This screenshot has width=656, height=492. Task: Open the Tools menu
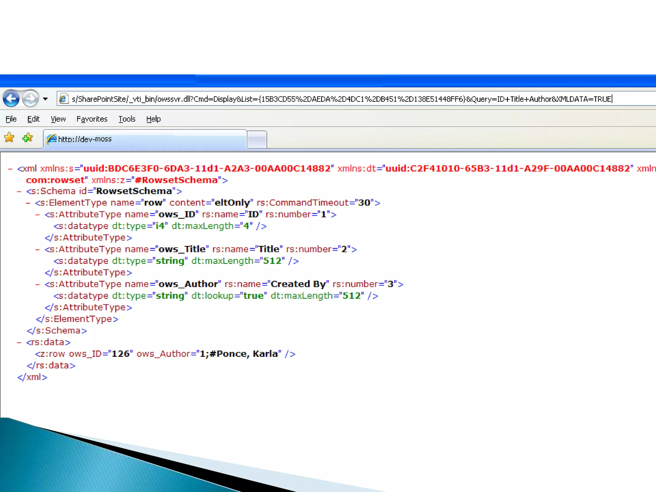coord(127,119)
